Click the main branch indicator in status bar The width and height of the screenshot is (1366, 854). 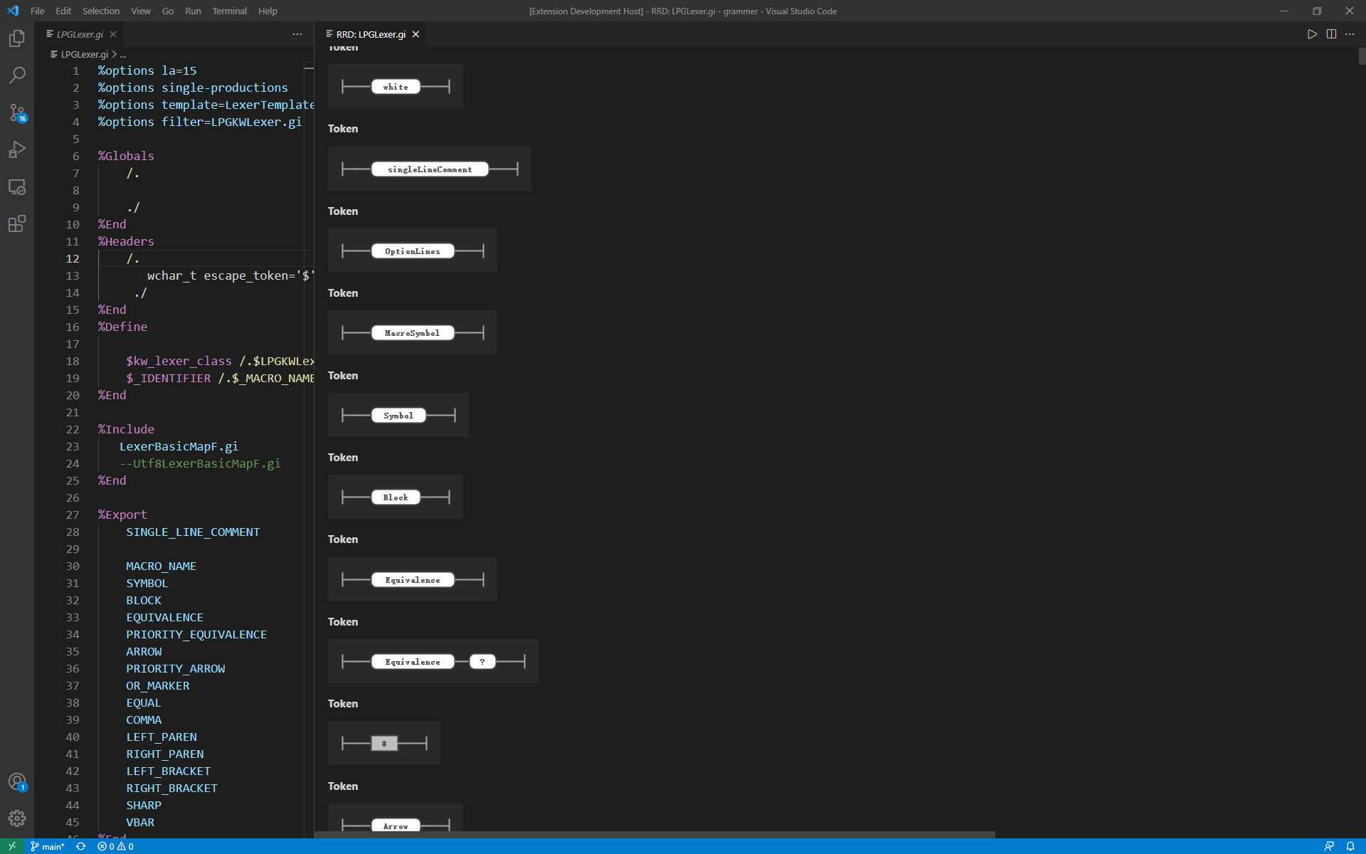[x=48, y=846]
